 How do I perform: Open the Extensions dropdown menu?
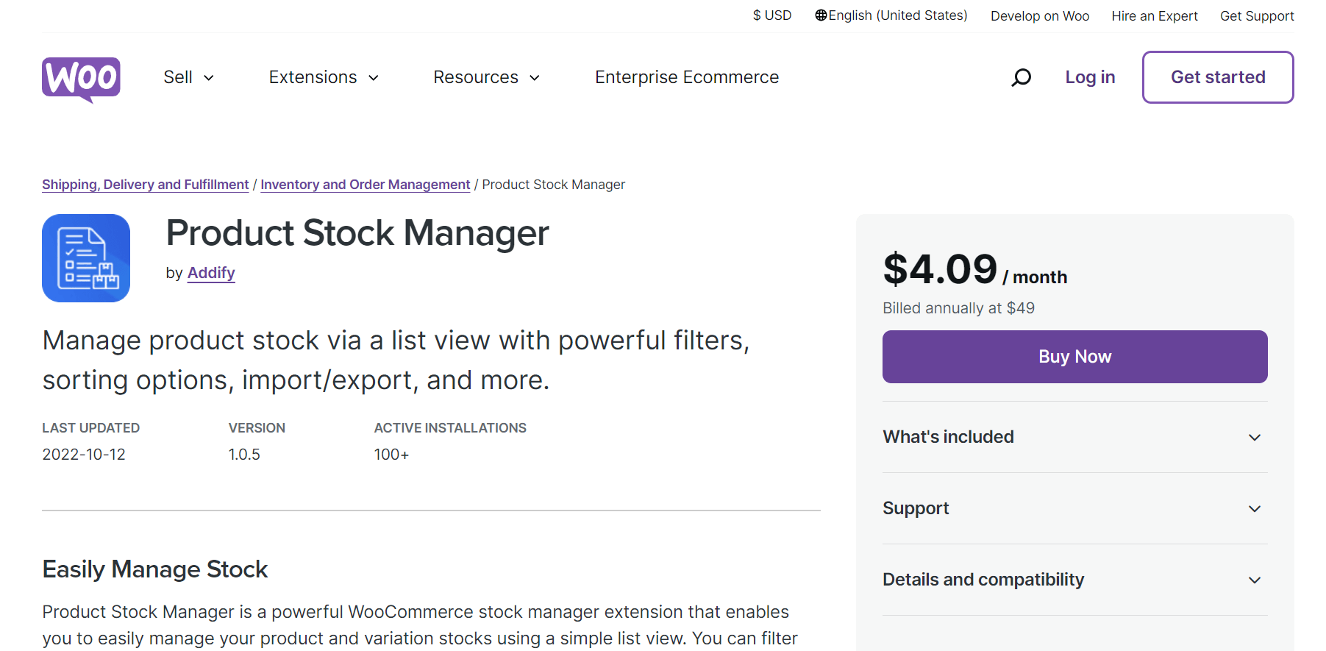[x=324, y=77]
